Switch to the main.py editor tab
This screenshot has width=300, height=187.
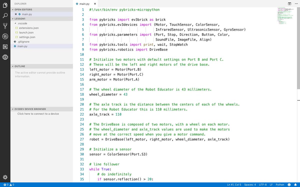pos(84,4)
